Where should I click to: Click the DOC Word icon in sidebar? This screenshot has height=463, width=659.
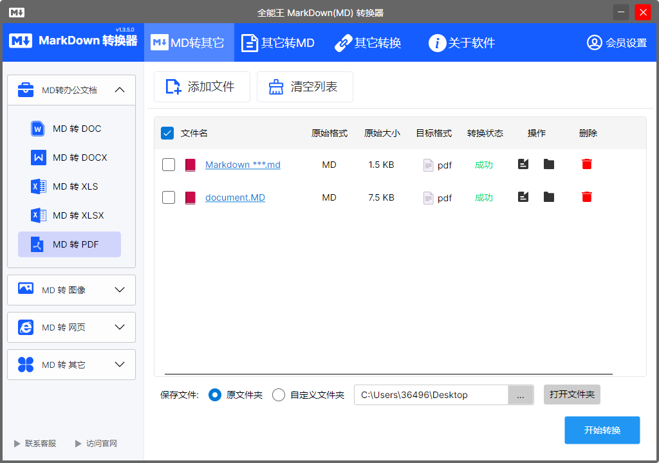point(38,129)
